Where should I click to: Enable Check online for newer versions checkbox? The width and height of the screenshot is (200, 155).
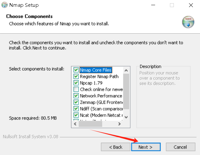coord(76,89)
